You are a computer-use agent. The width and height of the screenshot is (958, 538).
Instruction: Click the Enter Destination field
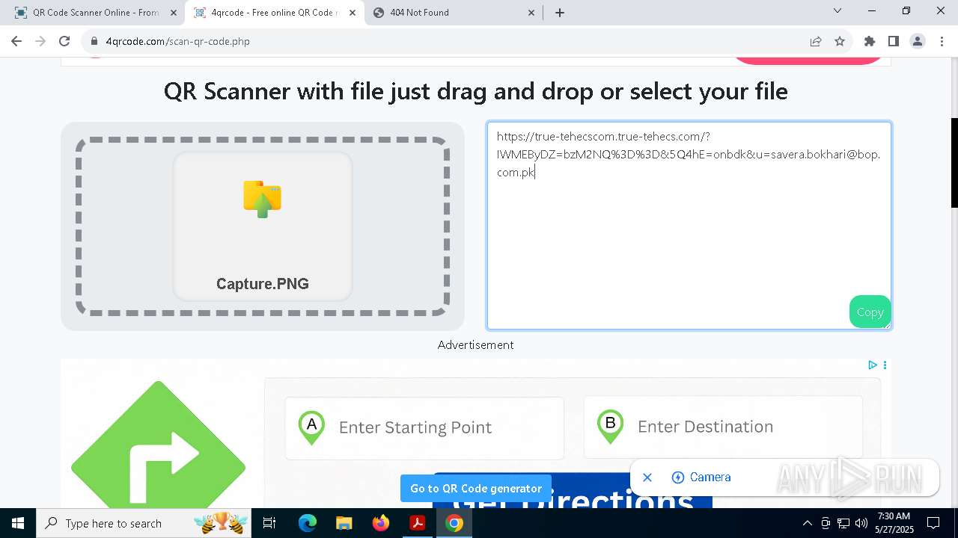[723, 427]
